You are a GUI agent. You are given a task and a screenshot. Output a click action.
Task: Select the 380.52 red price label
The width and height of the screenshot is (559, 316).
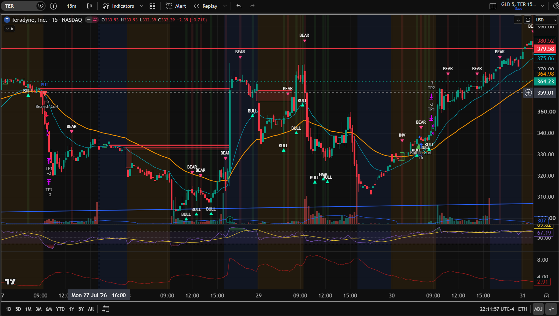545,41
